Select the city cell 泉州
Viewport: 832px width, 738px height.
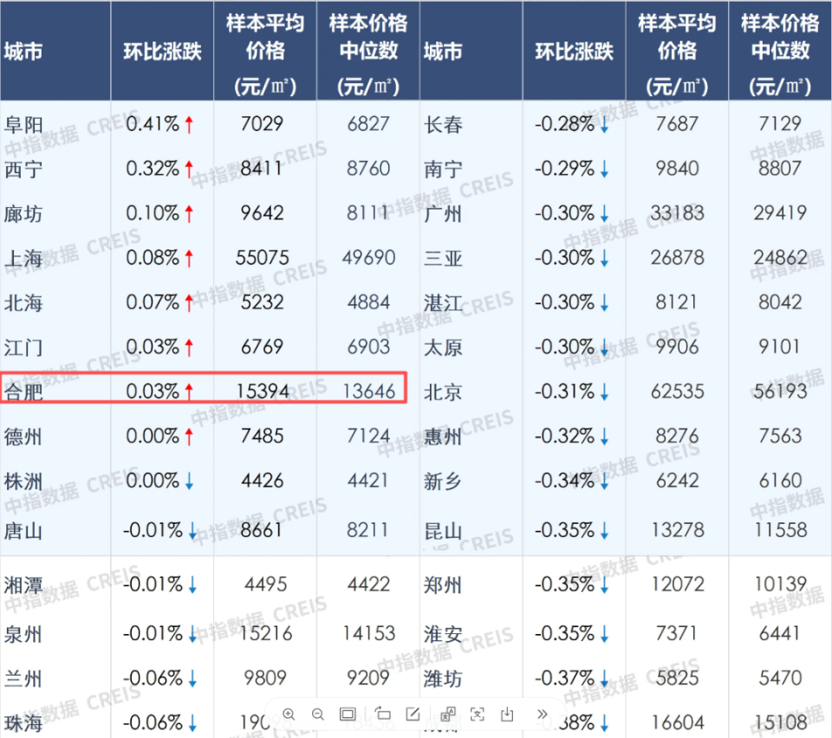(23, 634)
